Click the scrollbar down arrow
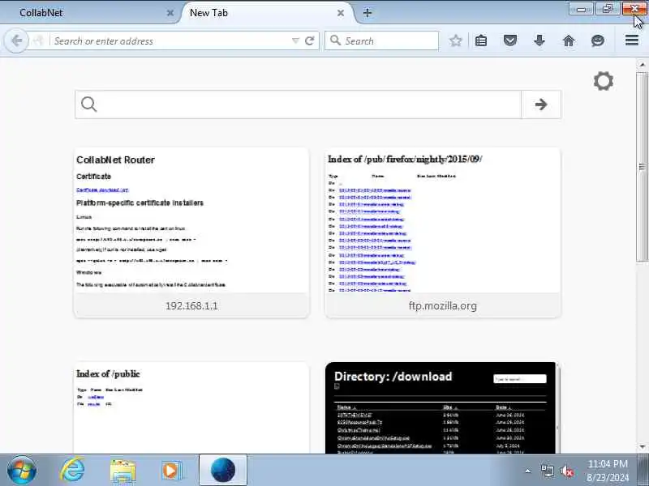The height and width of the screenshot is (486, 649). (x=642, y=447)
